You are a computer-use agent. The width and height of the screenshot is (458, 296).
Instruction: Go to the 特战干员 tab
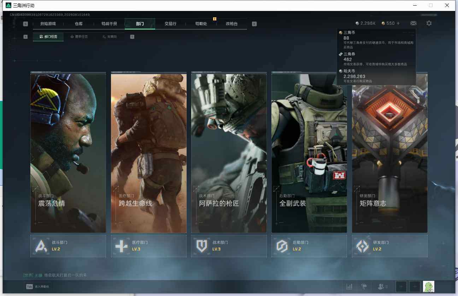pyautogui.click(x=109, y=24)
